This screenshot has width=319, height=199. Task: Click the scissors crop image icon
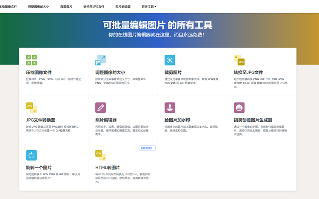170,60
